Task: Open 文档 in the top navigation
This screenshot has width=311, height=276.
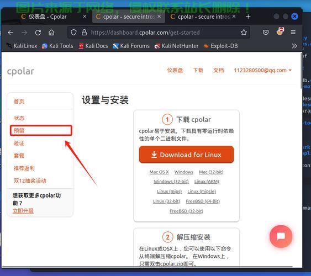Action: point(219,70)
